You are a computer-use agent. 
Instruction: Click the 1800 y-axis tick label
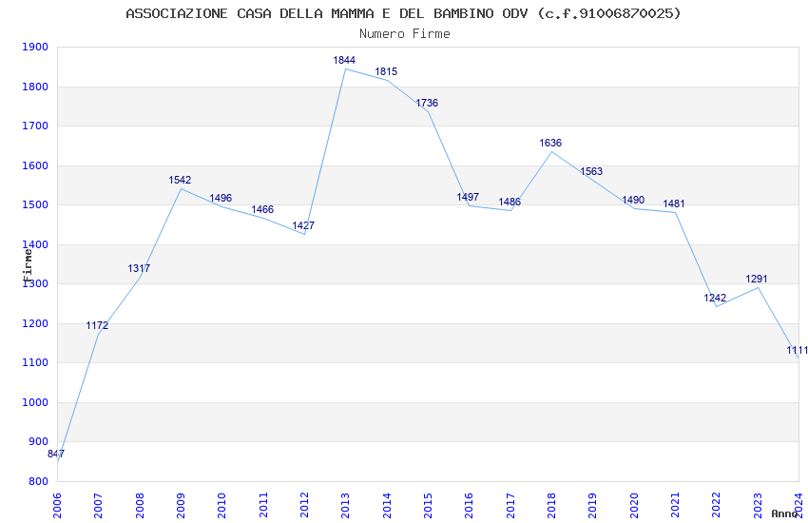tap(35, 87)
